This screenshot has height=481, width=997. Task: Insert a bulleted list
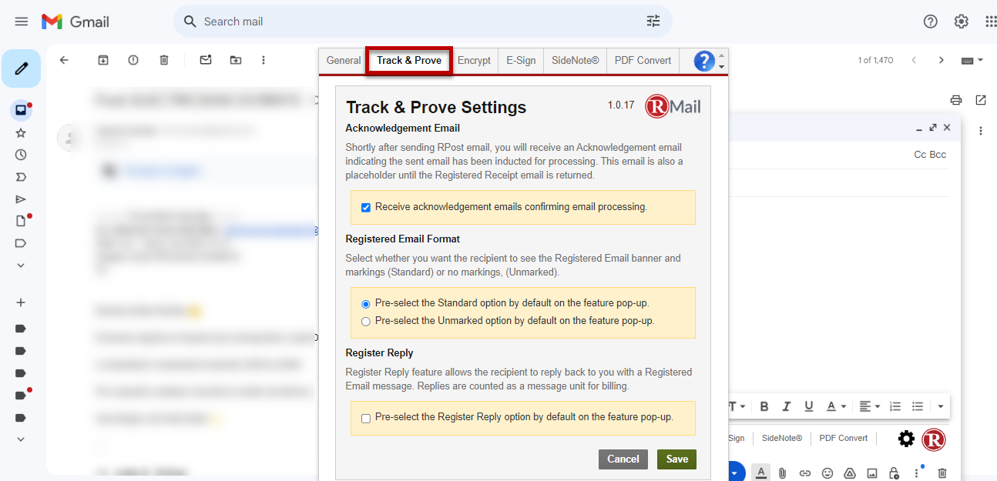(918, 406)
